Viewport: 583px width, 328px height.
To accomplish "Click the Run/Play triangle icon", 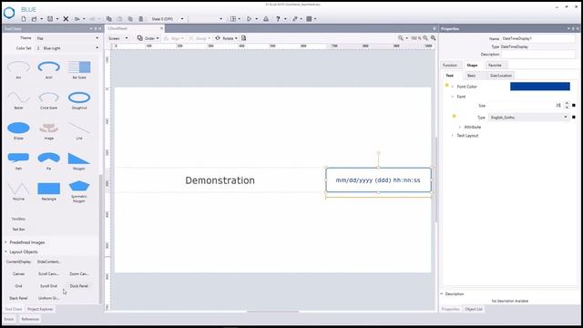I will [x=249, y=18].
